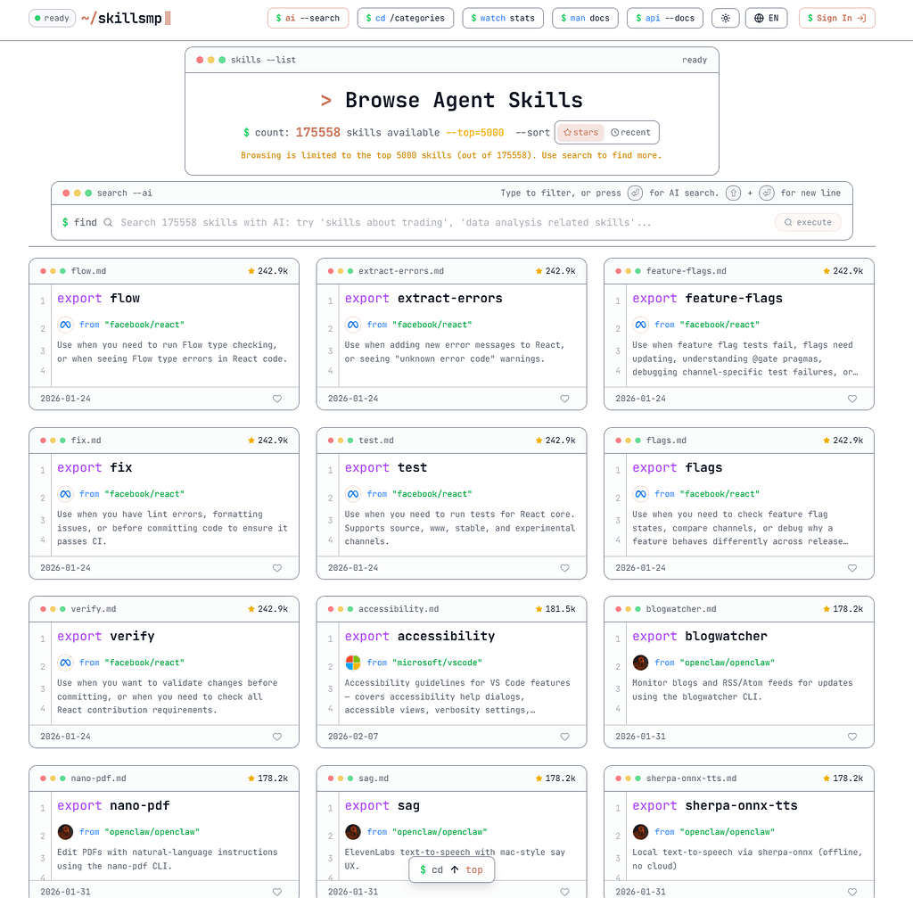Viewport: 913px width, 898px height.
Task: Click the cd top scroll-up button
Action: click(451, 869)
